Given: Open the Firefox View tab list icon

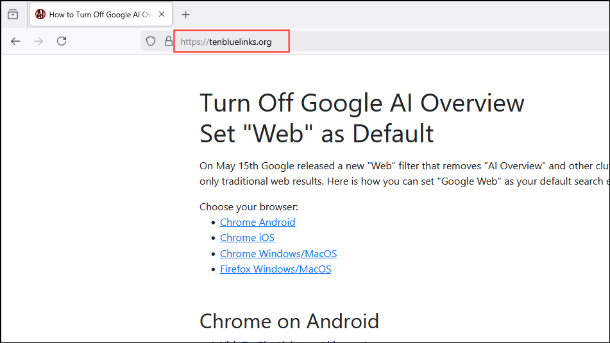Looking at the screenshot, I should point(13,14).
